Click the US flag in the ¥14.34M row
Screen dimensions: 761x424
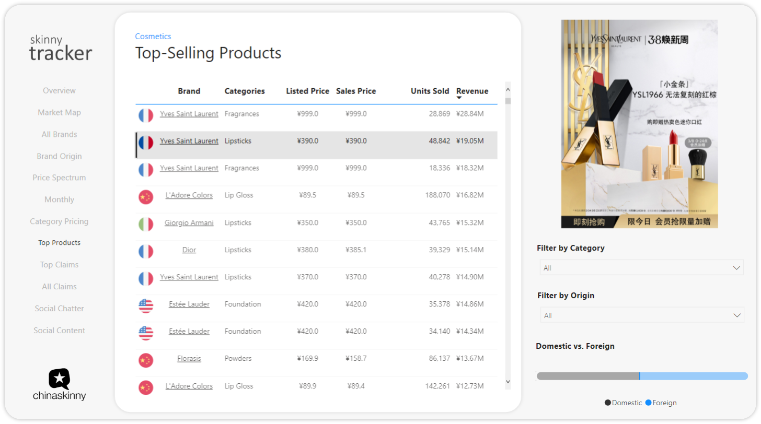point(146,333)
